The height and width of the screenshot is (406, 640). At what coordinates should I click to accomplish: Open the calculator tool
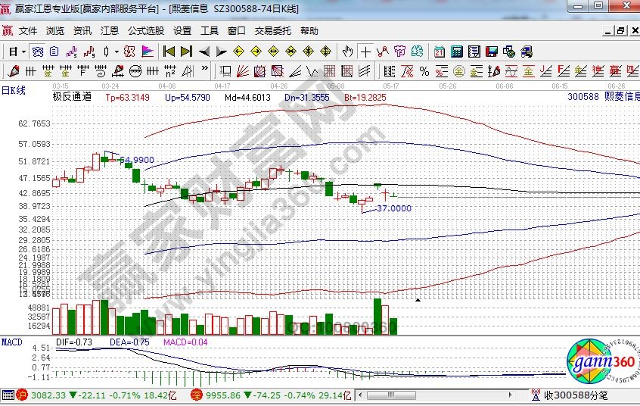pyautogui.click(x=457, y=52)
